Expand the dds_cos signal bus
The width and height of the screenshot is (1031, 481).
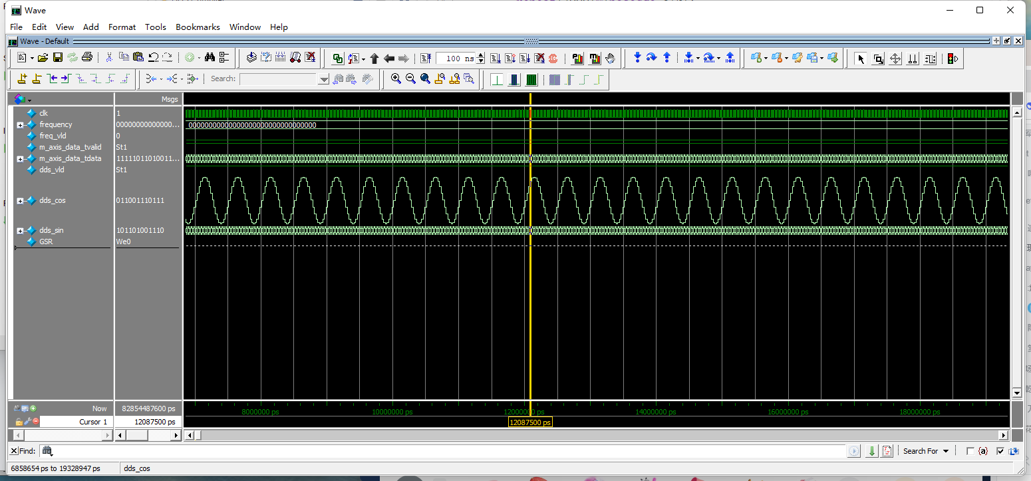[21, 201]
